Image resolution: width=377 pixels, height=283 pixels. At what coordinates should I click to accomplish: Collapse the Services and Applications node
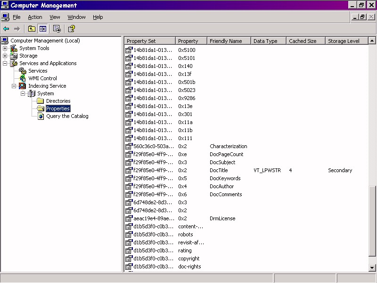tap(5, 64)
